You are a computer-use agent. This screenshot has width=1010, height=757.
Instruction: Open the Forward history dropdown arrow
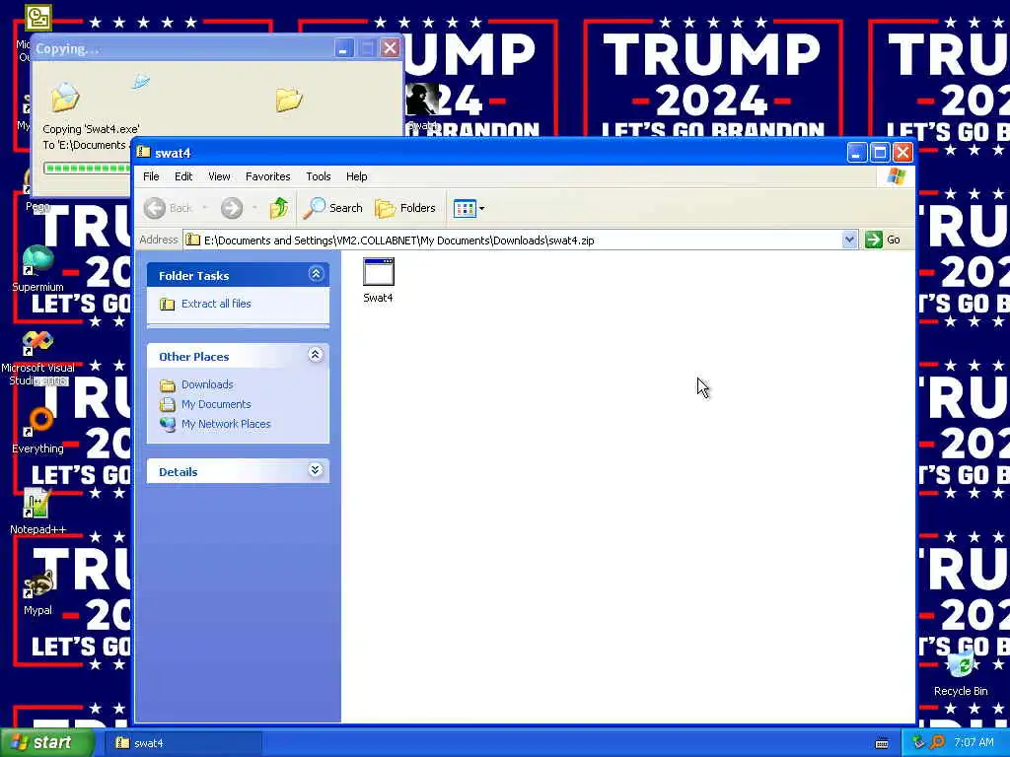tap(255, 208)
